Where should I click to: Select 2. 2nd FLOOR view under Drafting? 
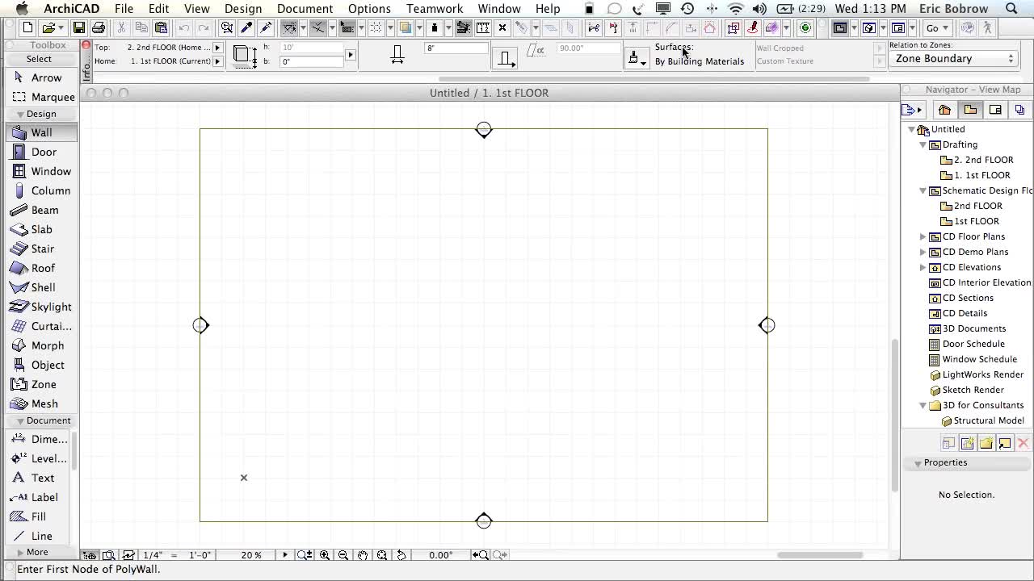pos(976,160)
